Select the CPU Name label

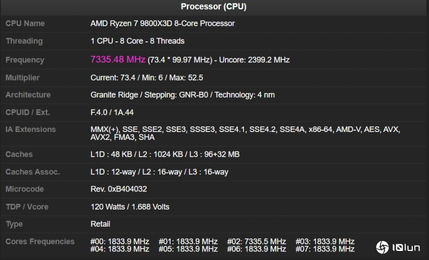25,23
